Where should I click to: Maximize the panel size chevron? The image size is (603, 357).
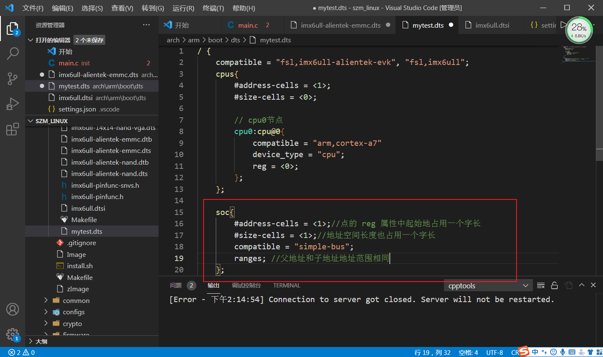(582, 285)
